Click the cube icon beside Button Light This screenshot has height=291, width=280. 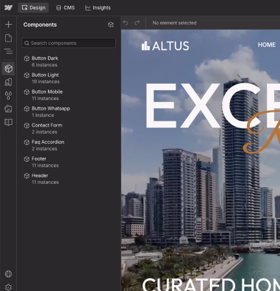[x=27, y=75]
